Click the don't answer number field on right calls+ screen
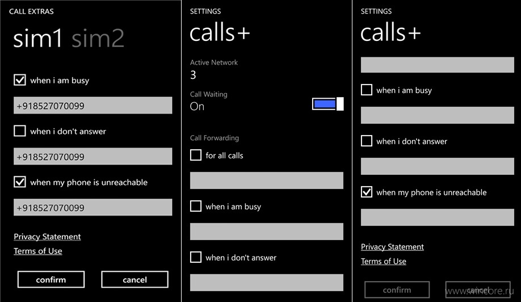 (437, 166)
